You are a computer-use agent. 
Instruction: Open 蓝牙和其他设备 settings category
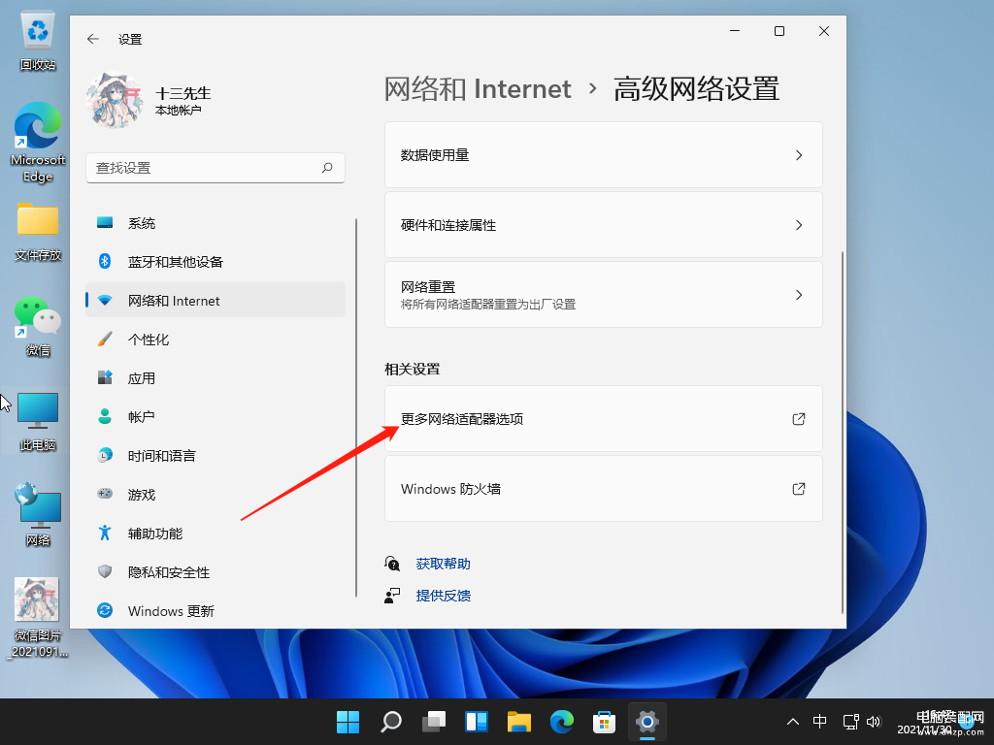pyautogui.click(x=215, y=262)
